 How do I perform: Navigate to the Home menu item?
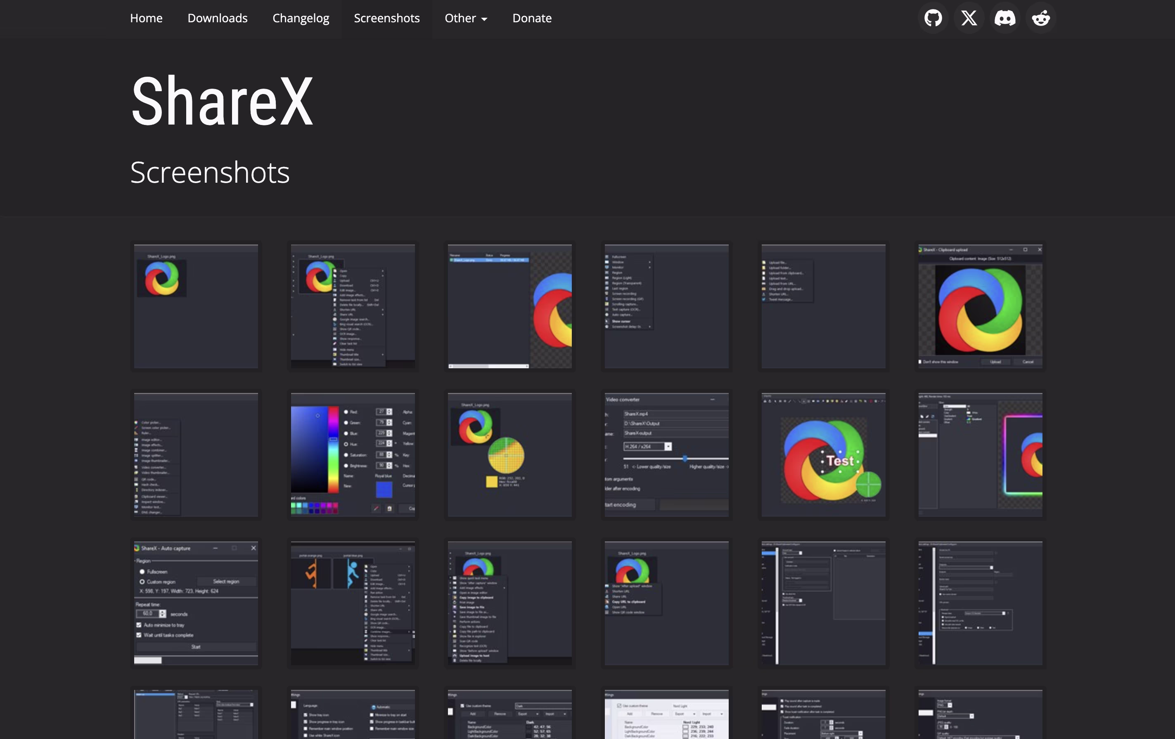click(146, 18)
